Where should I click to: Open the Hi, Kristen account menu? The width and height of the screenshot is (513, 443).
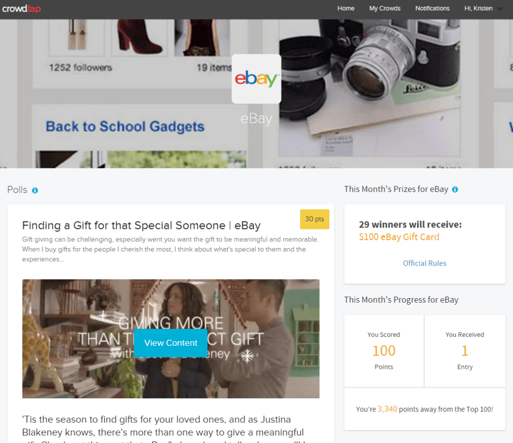tap(478, 9)
